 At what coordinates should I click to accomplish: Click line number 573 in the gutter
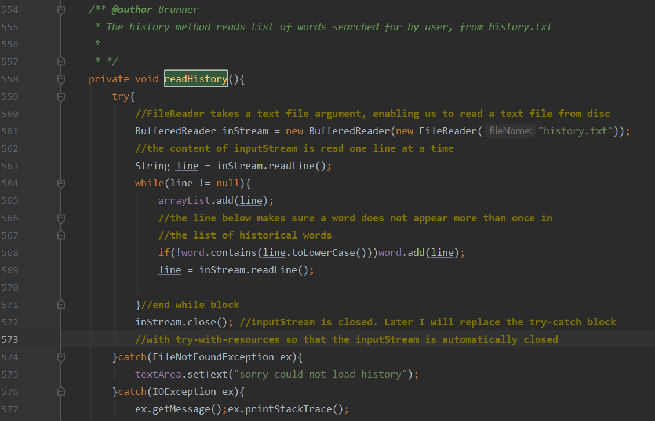coord(10,339)
